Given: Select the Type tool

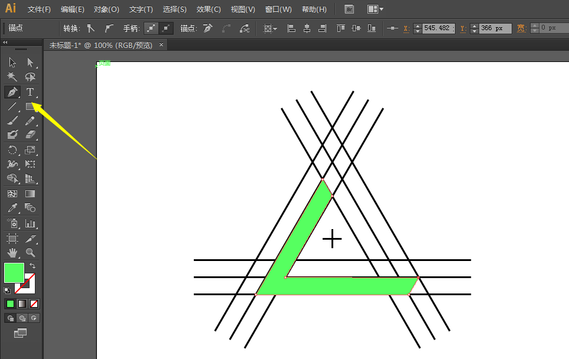Looking at the screenshot, I should (x=30, y=92).
